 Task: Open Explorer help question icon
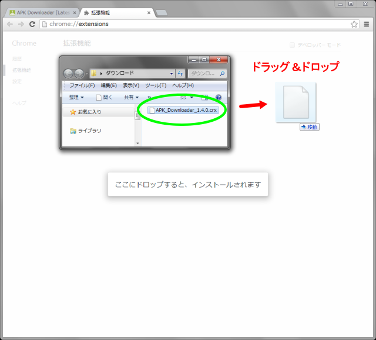218,97
